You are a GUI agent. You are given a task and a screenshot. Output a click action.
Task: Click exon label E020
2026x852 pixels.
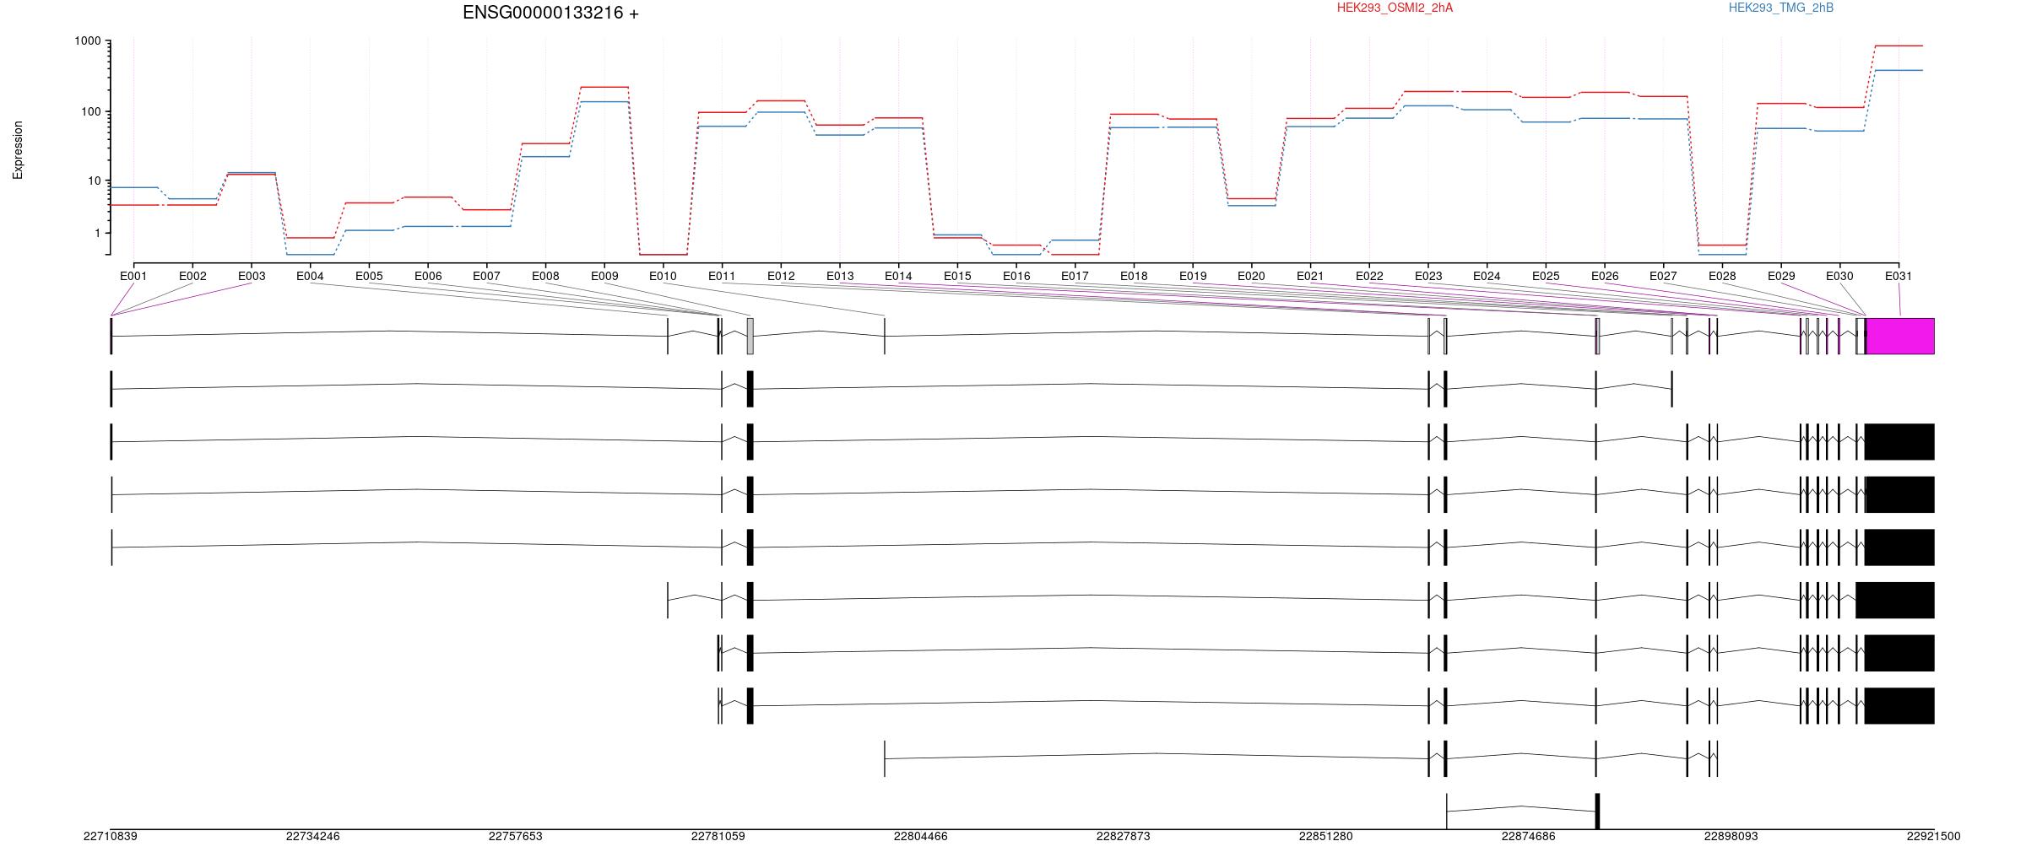[x=1251, y=276]
